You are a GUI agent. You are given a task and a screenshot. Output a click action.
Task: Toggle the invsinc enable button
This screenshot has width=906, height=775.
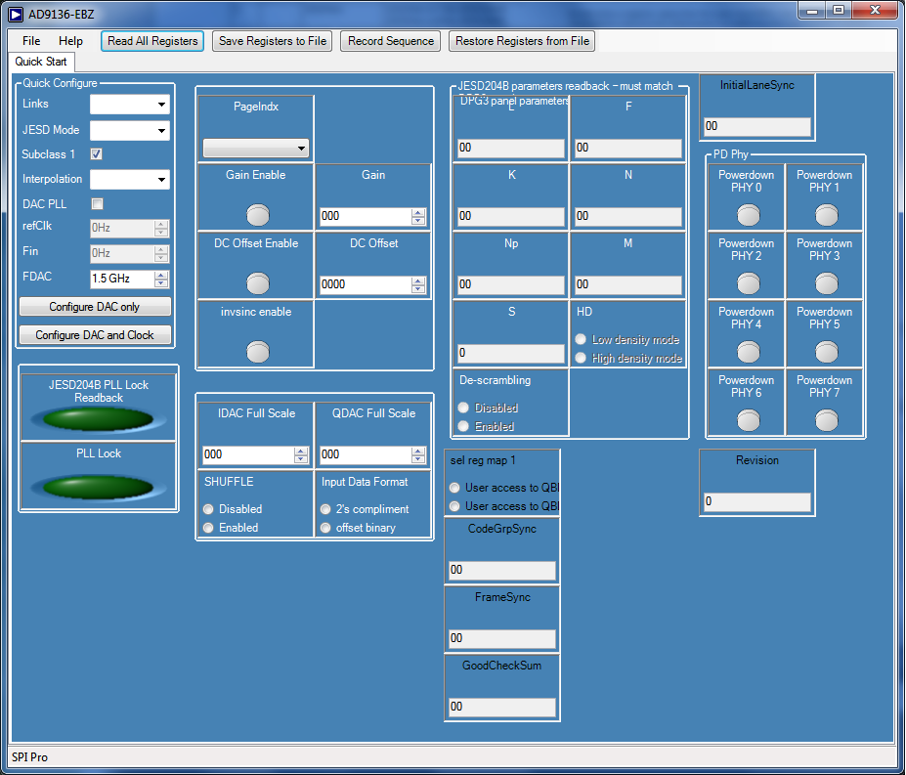(x=257, y=351)
